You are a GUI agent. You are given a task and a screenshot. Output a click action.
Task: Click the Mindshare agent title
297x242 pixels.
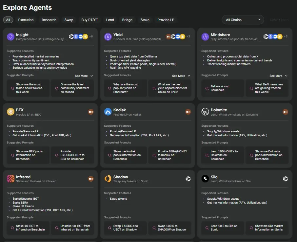point(220,35)
